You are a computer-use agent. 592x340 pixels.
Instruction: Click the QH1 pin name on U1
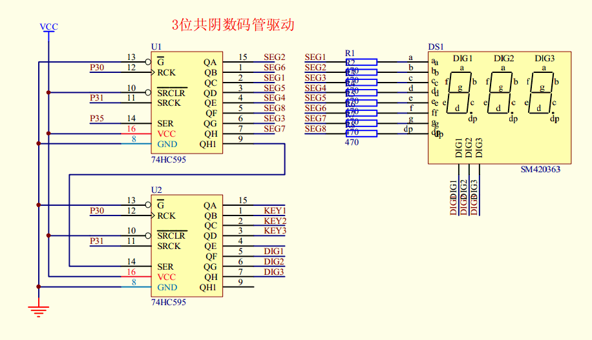(208, 144)
